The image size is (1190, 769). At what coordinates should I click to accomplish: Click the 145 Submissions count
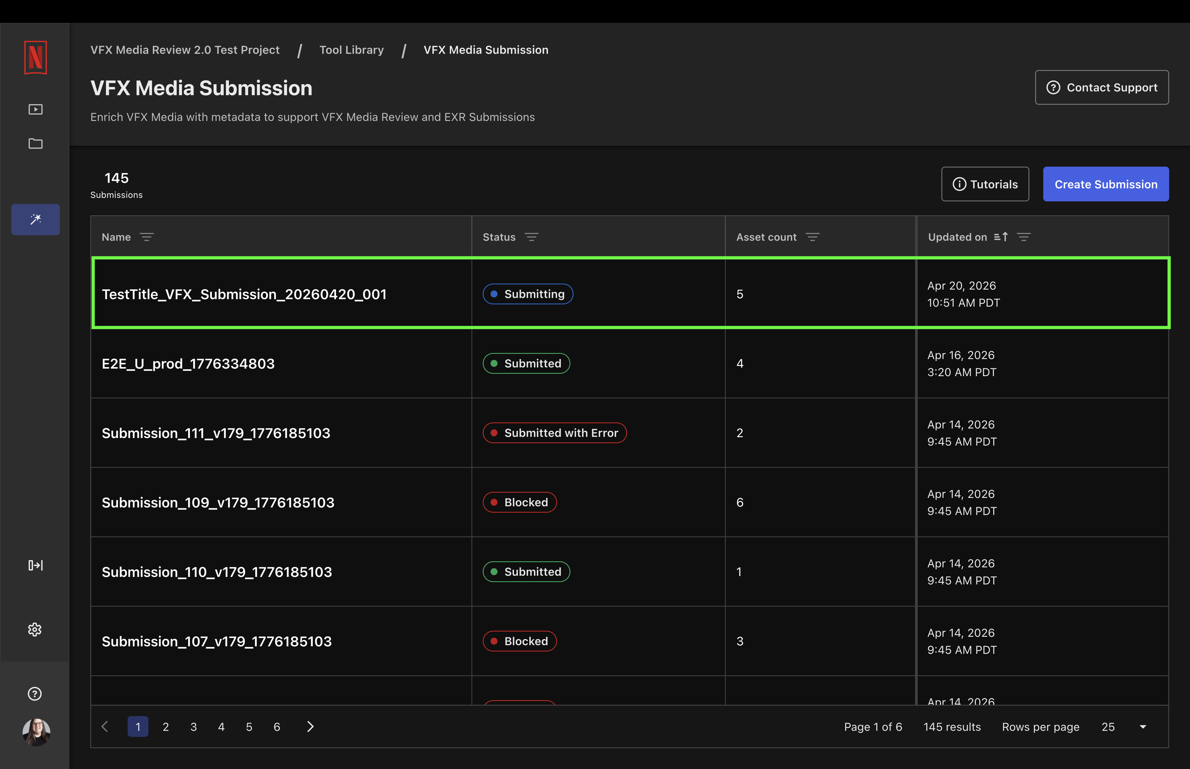[116, 185]
